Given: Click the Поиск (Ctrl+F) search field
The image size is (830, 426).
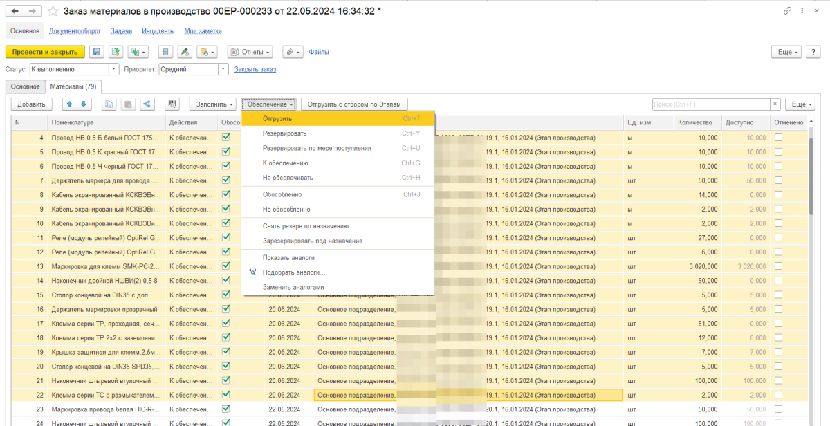Looking at the screenshot, I should click(x=710, y=104).
